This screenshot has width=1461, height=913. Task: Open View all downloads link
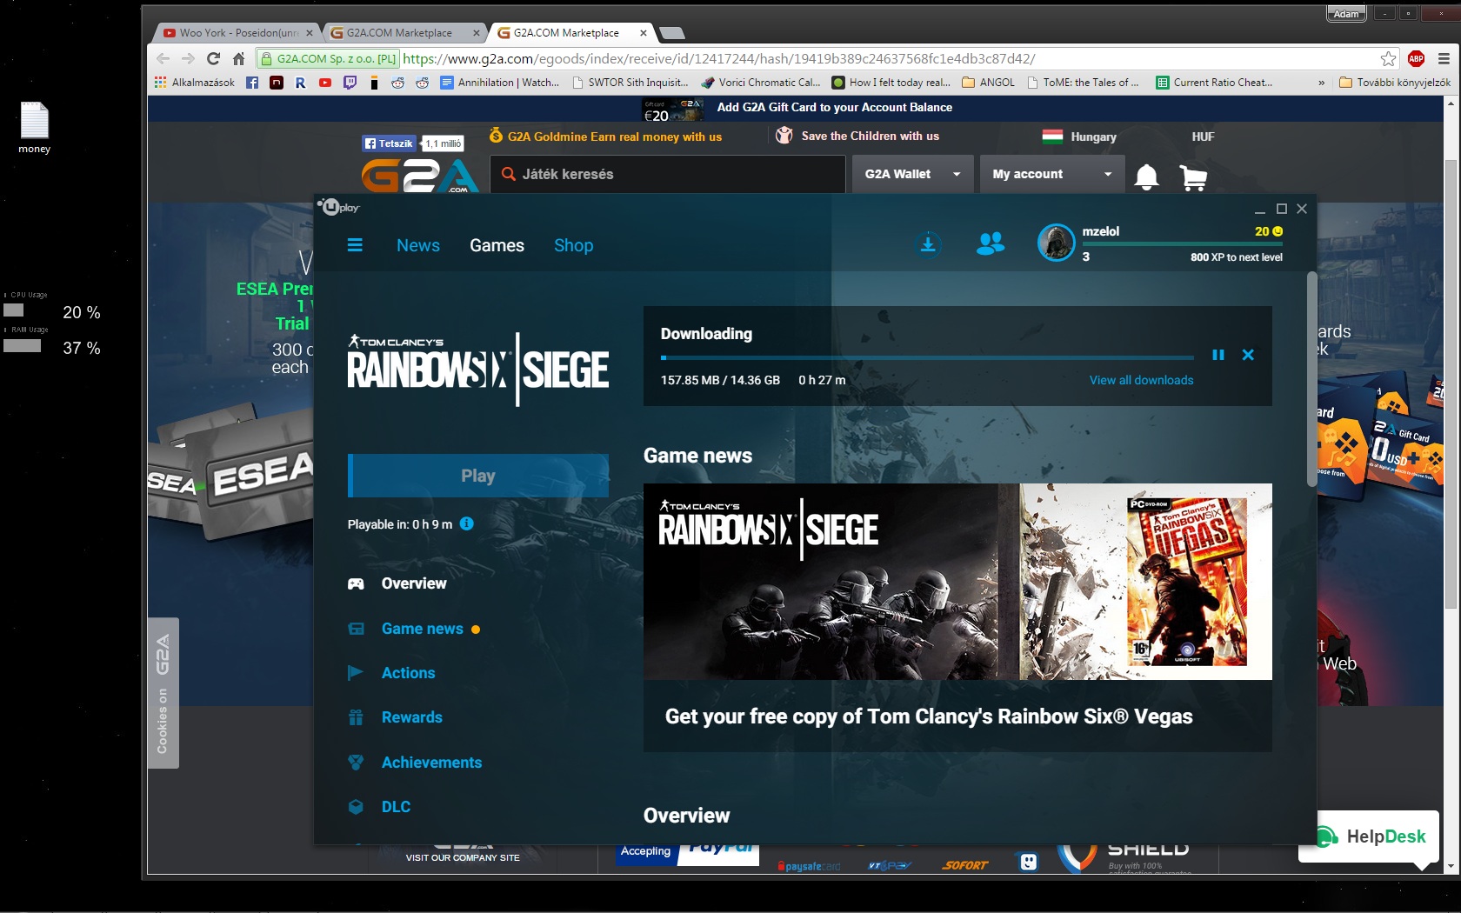pos(1141,380)
